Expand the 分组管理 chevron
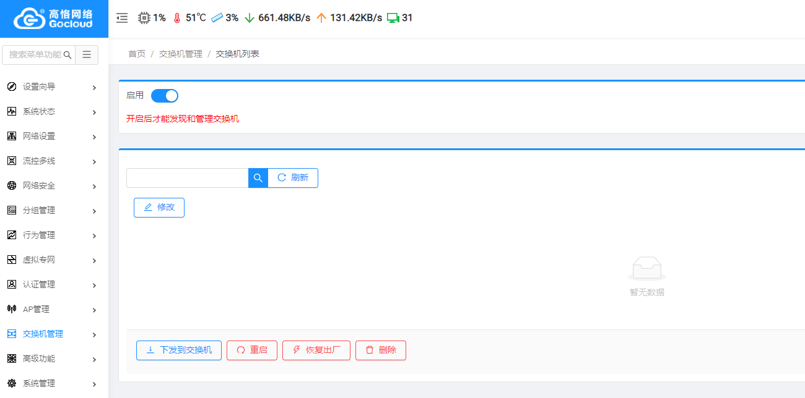 pos(94,211)
